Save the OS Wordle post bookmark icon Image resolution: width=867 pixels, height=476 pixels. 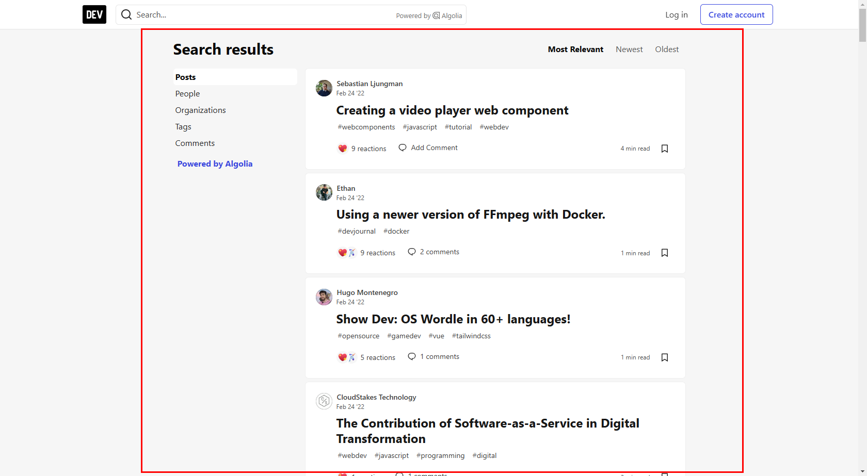pos(665,357)
